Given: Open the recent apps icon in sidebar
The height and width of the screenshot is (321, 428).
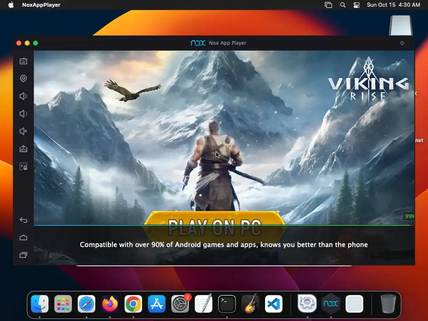Looking at the screenshot, I should pyautogui.click(x=23, y=255).
